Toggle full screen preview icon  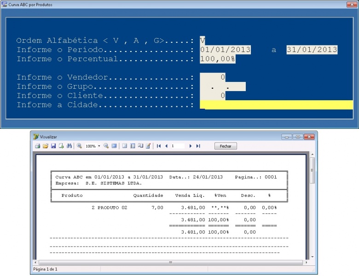pyautogui.click(x=114, y=146)
